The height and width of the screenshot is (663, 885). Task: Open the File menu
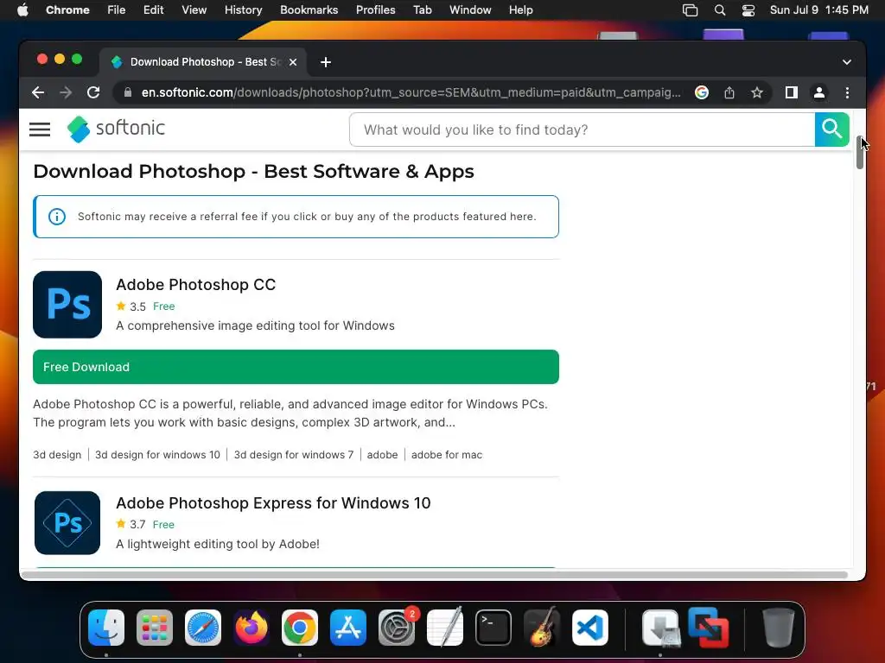tap(117, 9)
